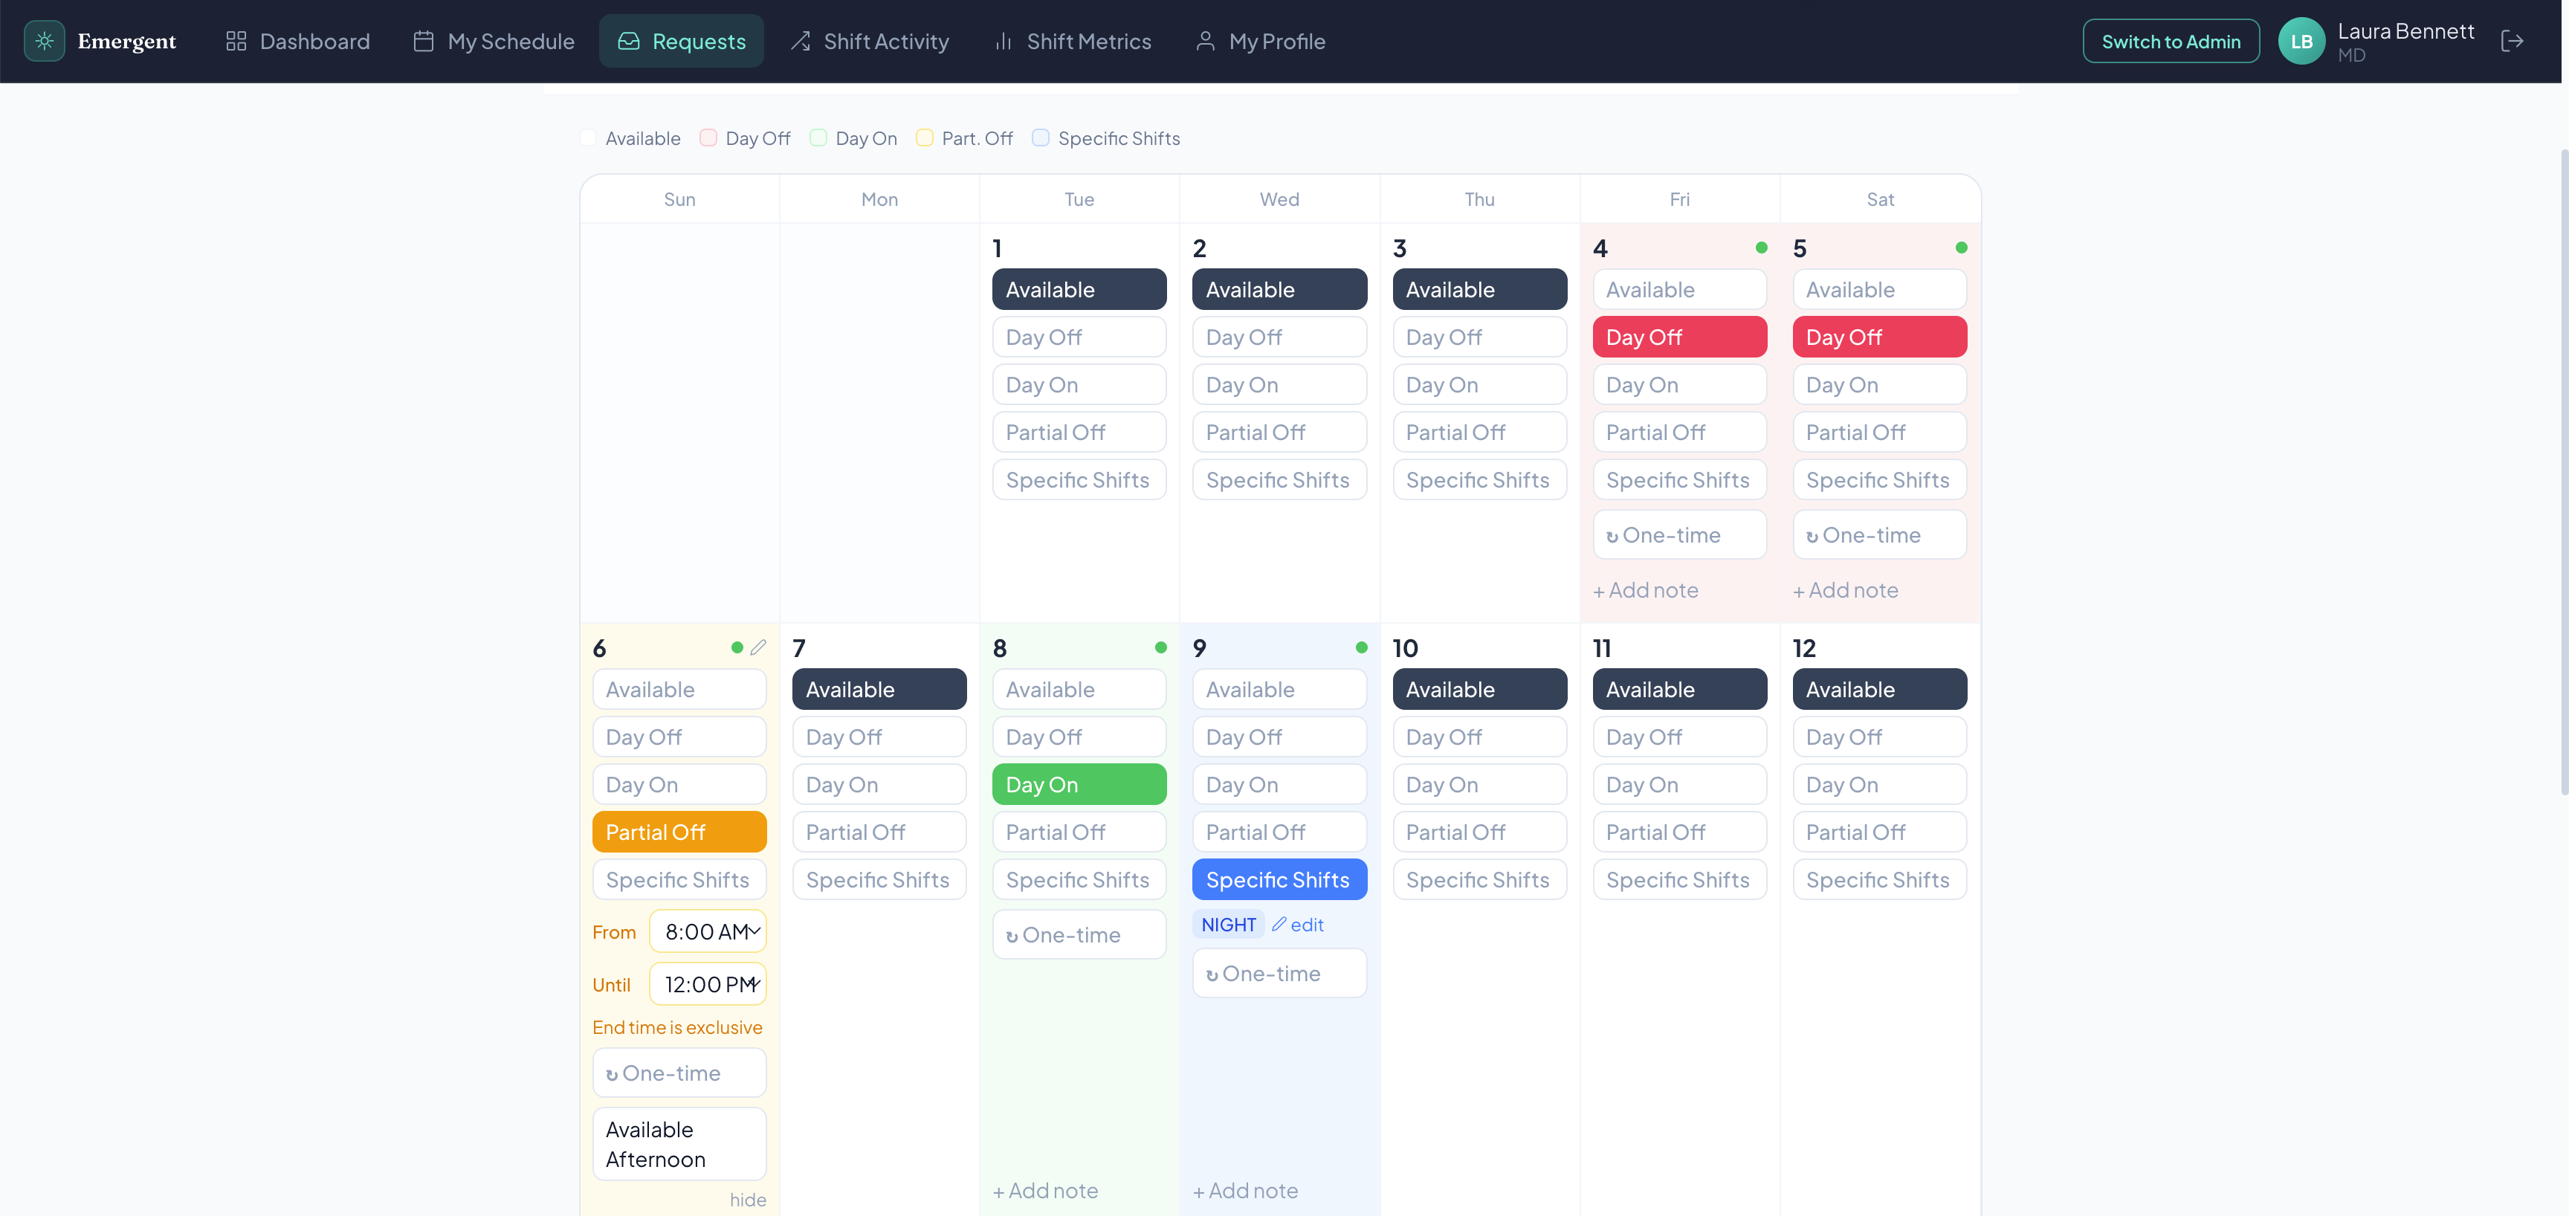Click the pencil edit icon on day 6

click(758, 647)
